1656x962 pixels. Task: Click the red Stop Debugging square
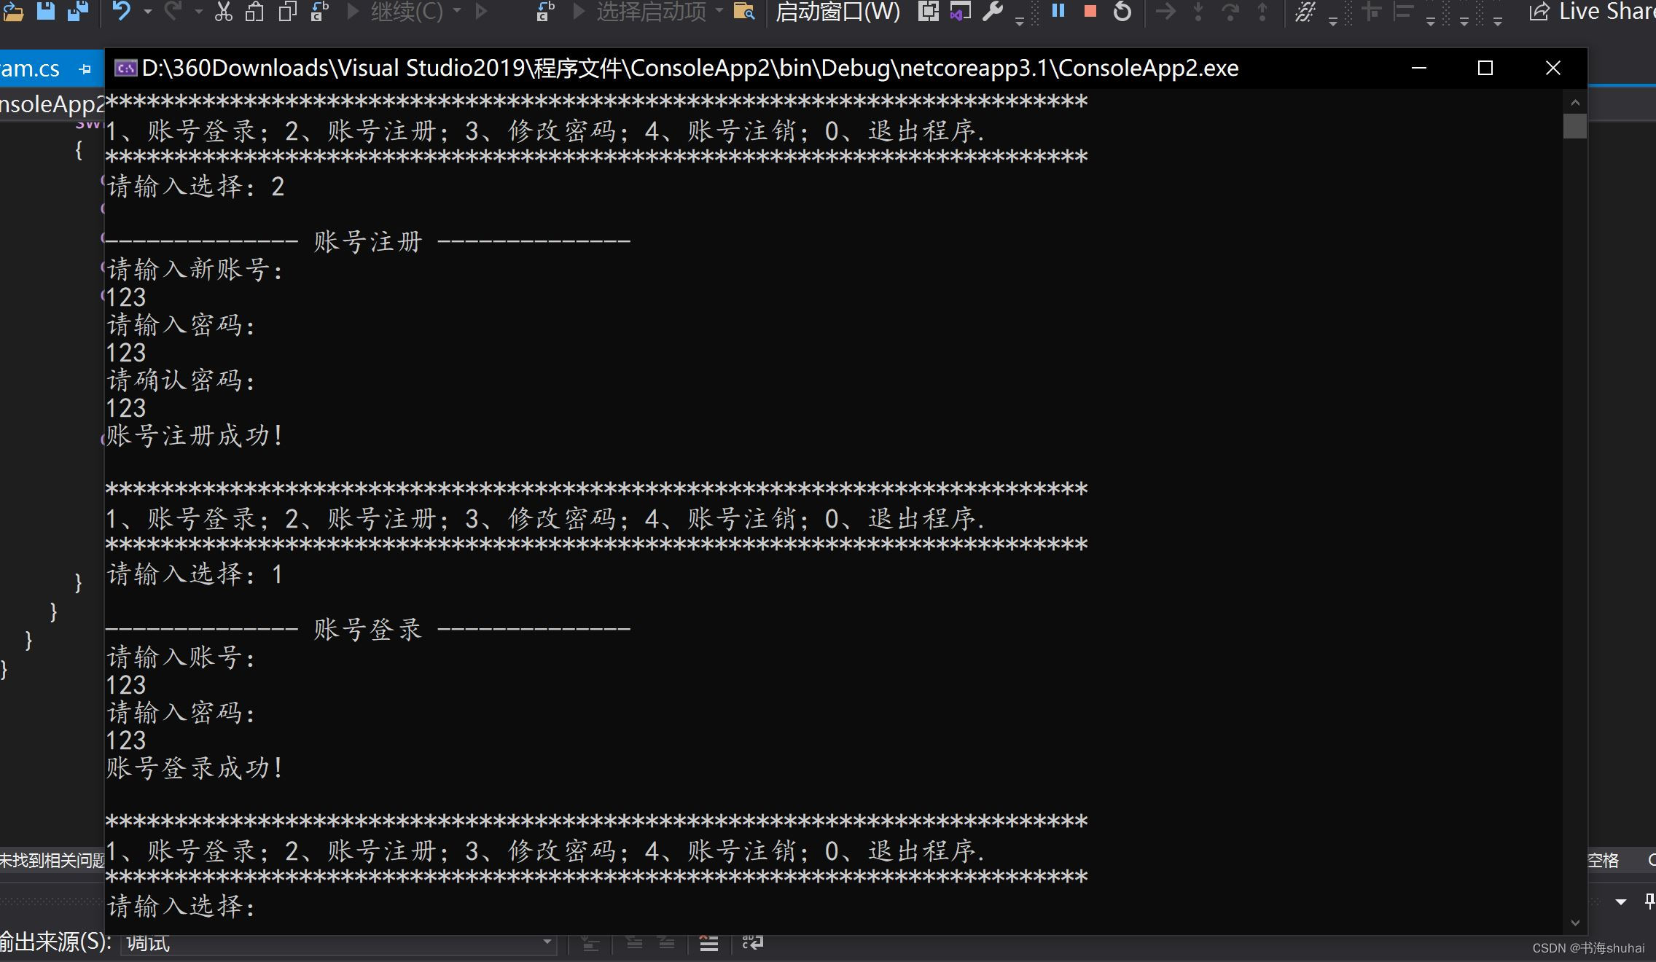click(1090, 11)
